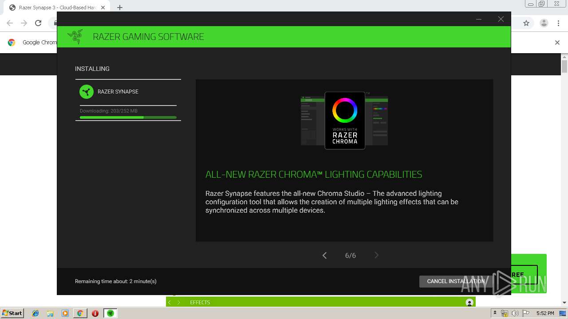Image resolution: width=568 pixels, height=319 pixels.
Task: Click the red Opera taskbar icon
Action: coord(95,313)
